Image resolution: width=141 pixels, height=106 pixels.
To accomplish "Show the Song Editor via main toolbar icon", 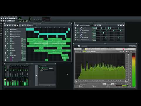I will pos(1,21).
